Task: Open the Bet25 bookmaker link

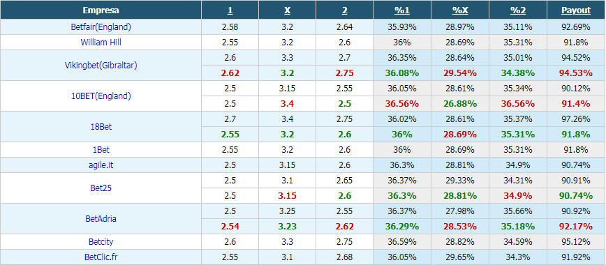Action: point(101,188)
